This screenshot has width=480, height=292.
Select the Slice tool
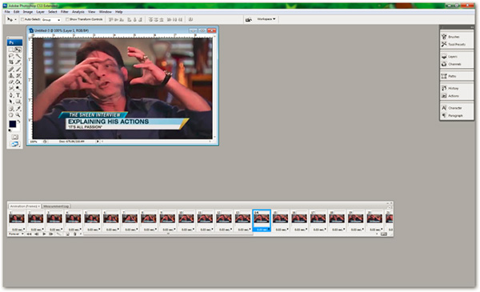pyautogui.click(x=18, y=62)
